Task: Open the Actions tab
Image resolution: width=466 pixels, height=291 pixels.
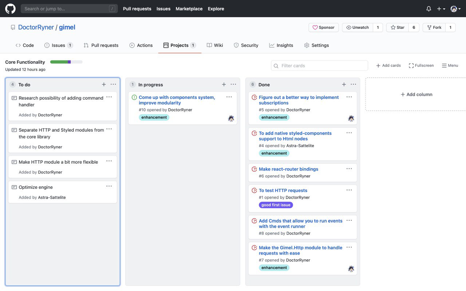Action: tap(141, 45)
